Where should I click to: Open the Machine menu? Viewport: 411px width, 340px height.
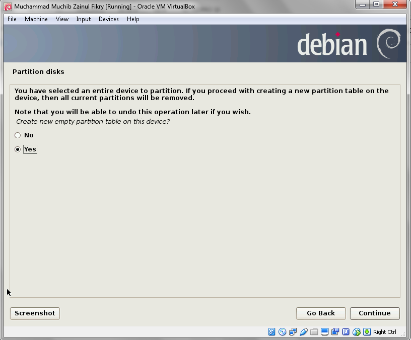36,19
